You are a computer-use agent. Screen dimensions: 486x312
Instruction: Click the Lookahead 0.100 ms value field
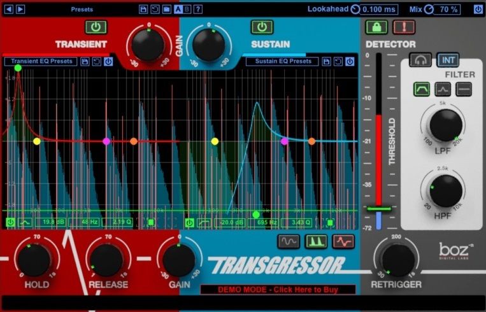point(379,10)
